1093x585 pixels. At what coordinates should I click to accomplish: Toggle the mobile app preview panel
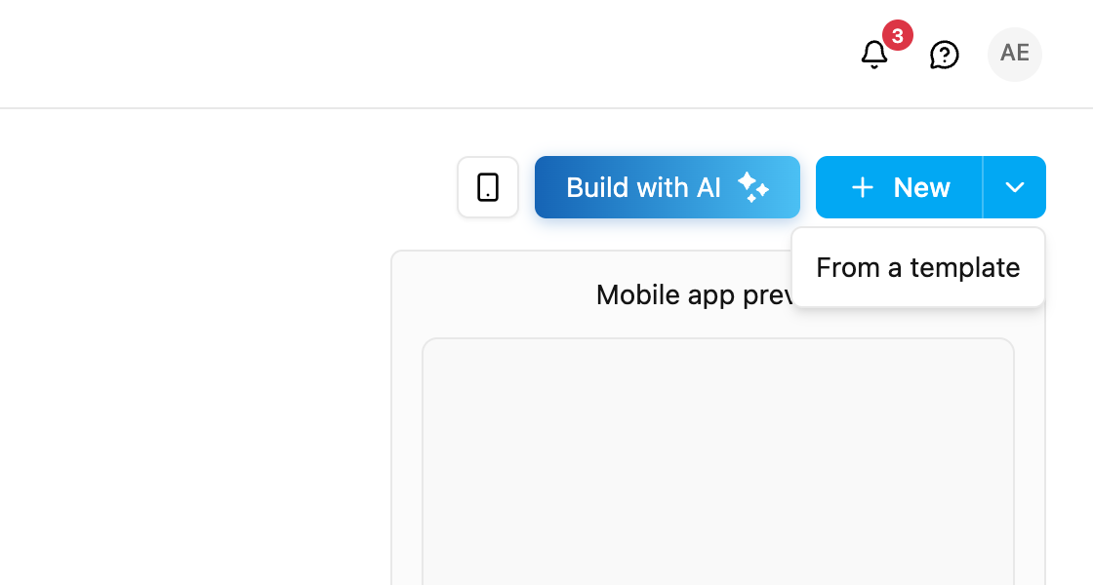click(x=488, y=187)
